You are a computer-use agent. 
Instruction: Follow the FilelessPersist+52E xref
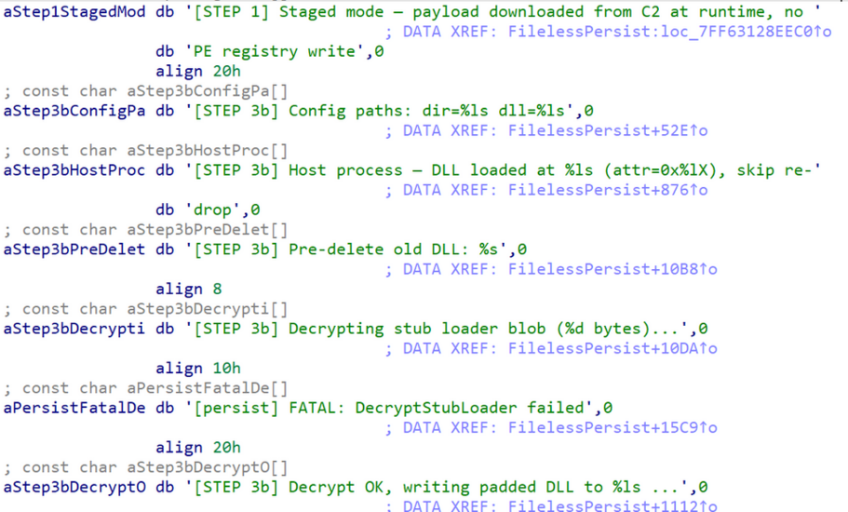tap(607, 131)
